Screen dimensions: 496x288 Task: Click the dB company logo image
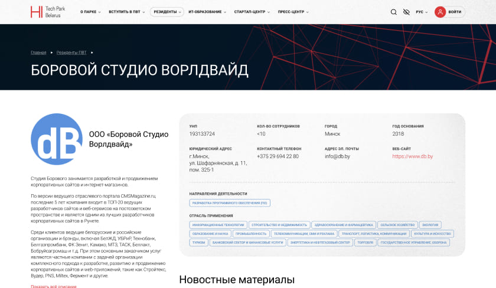click(57, 139)
